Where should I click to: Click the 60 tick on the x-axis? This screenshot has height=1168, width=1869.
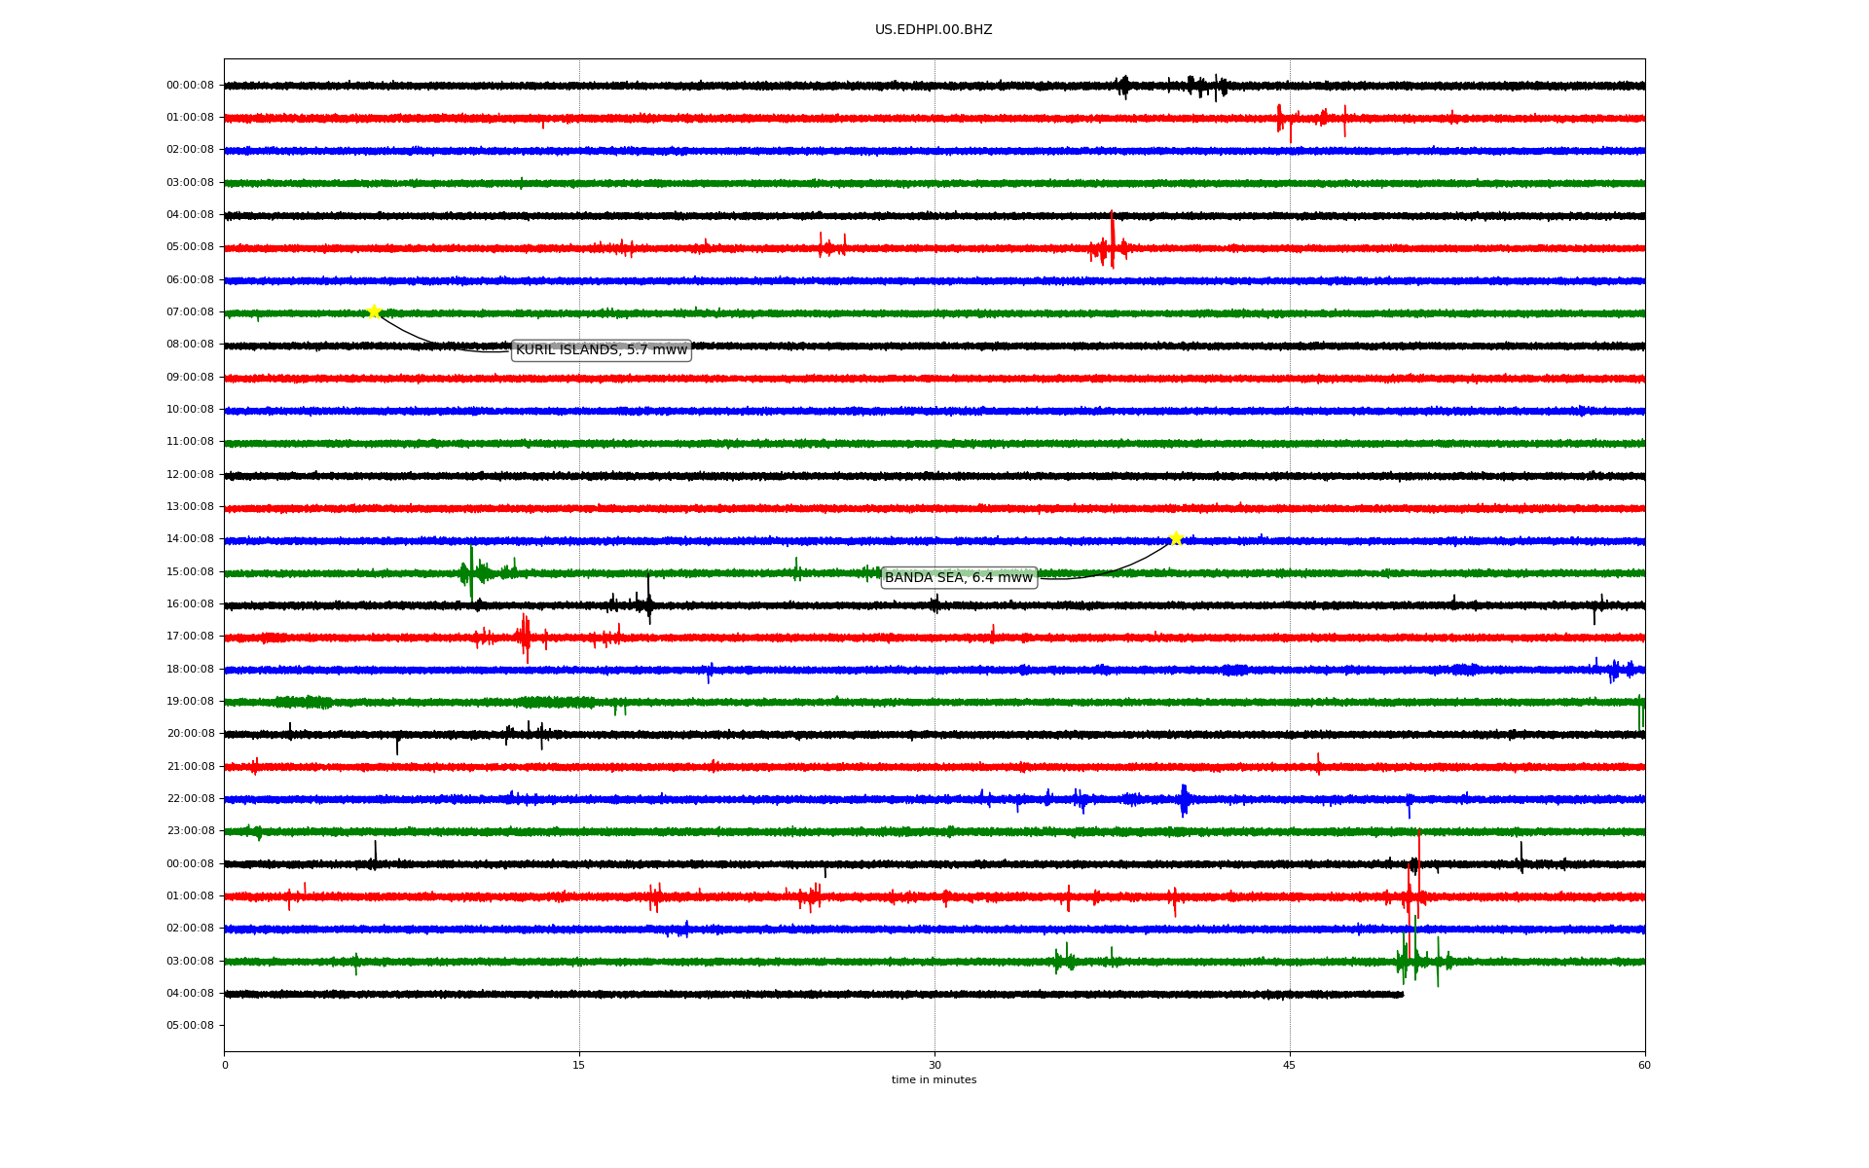[x=1644, y=1065]
